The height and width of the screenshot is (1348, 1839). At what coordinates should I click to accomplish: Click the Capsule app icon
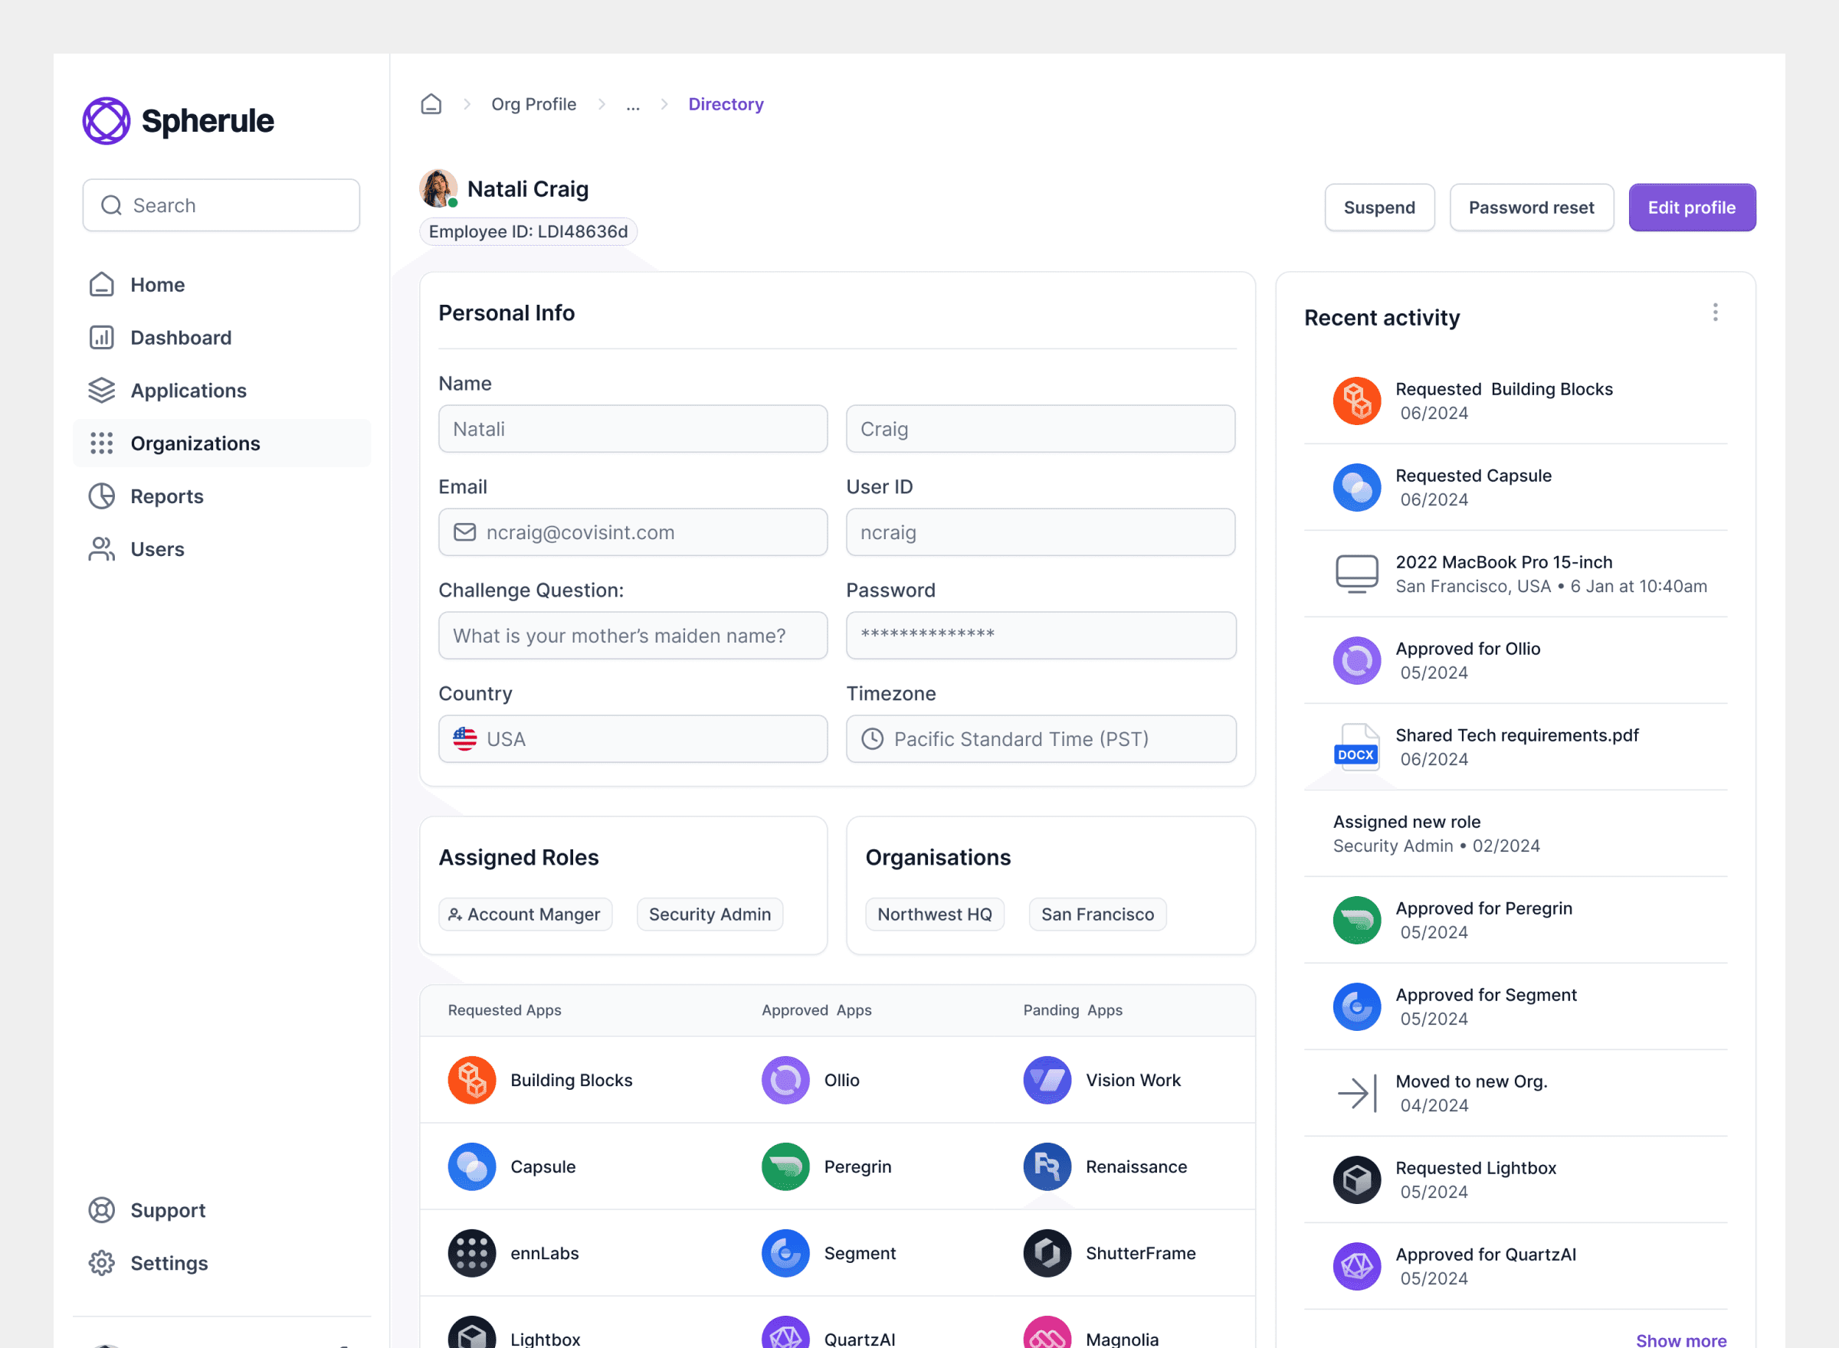(471, 1166)
